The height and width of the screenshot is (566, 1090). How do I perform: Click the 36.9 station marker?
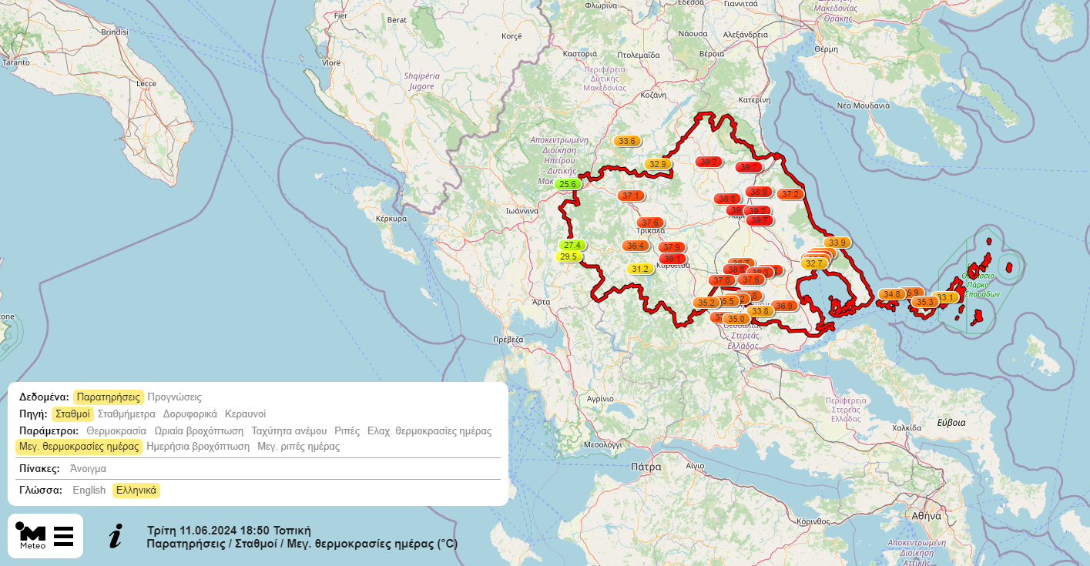coord(784,306)
